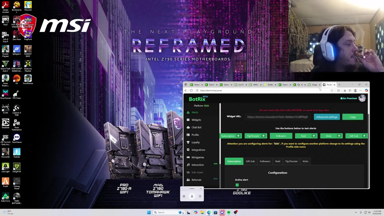Select the SnowRunner desktop icon

point(28,79)
